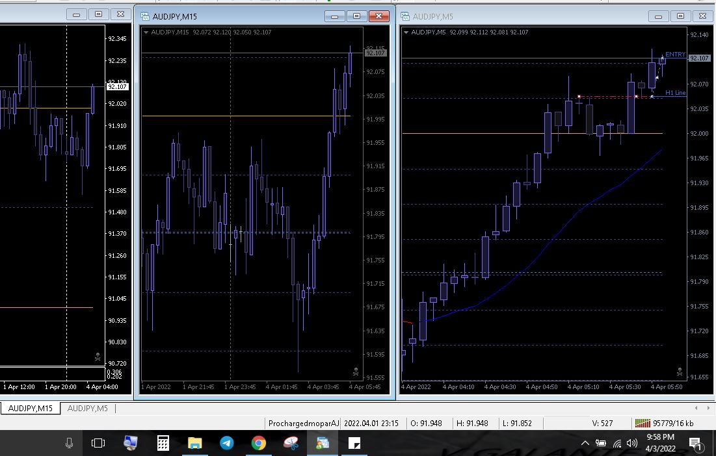Close the AUDJPY,M15 chart window
Viewport: 716px width, 456px height.
click(x=379, y=16)
